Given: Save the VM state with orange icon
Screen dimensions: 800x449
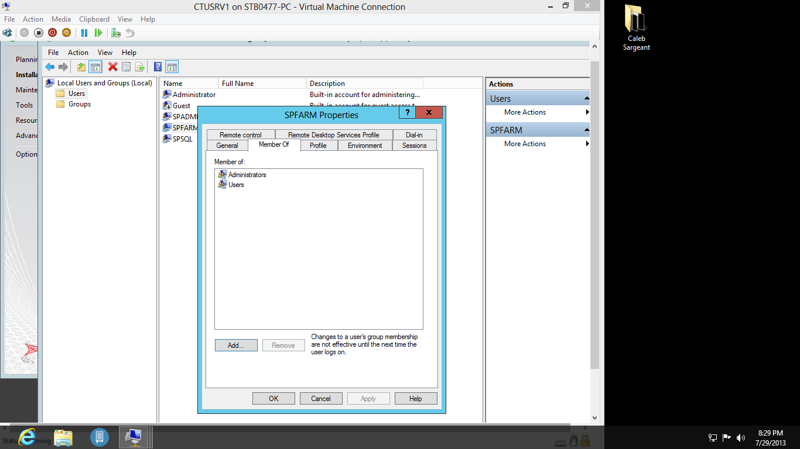Looking at the screenshot, I should (66, 33).
